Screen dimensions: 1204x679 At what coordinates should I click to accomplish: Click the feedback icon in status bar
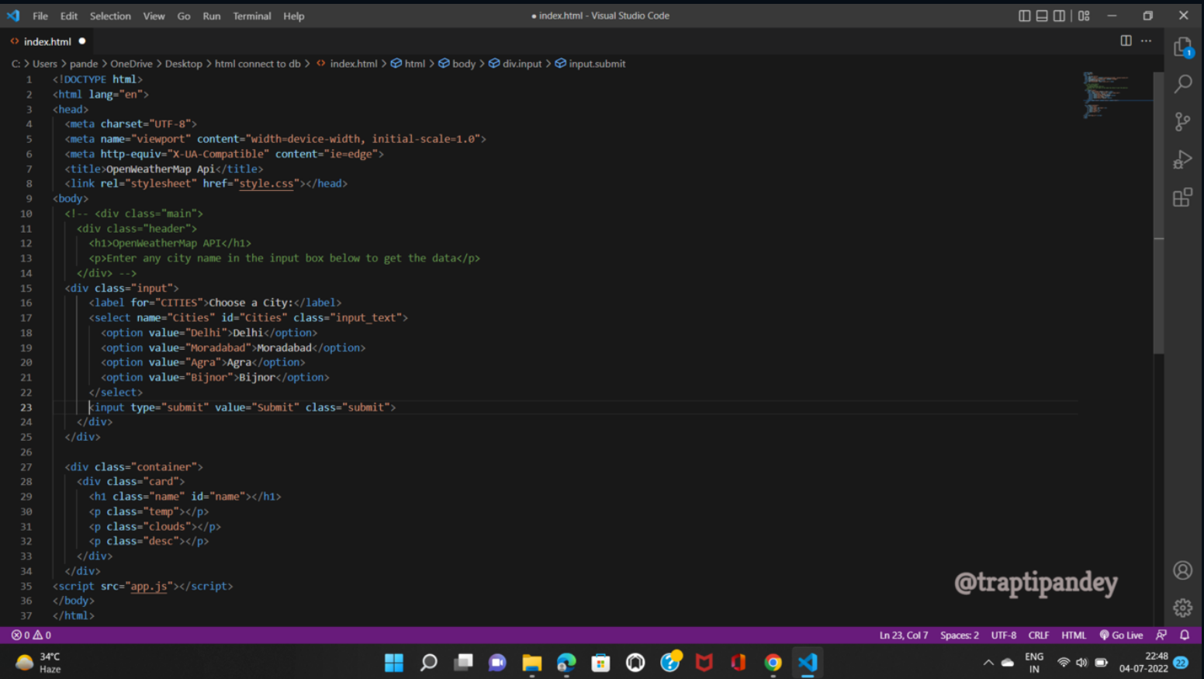pos(1161,635)
